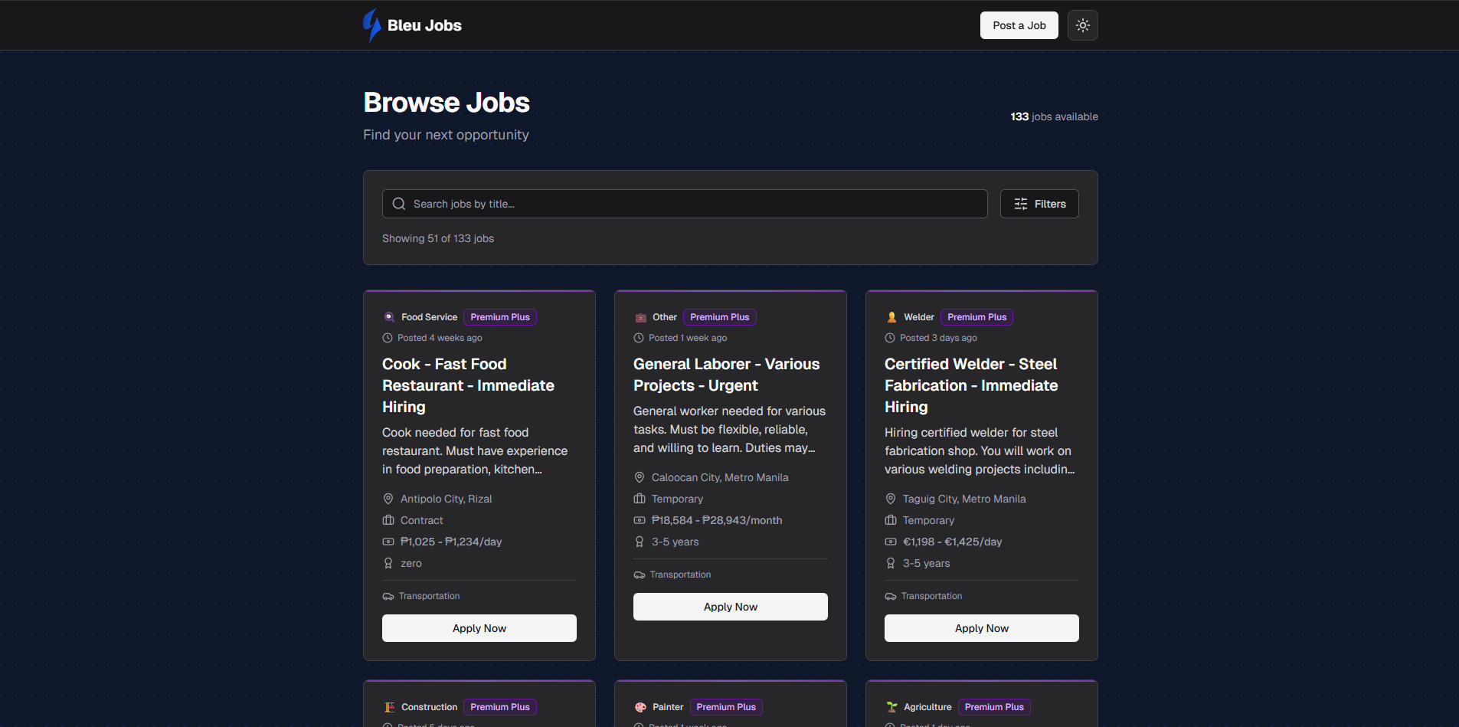Click the Premium Plus badge on the Painter card
Viewport: 1459px width, 727px height.
(x=726, y=706)
